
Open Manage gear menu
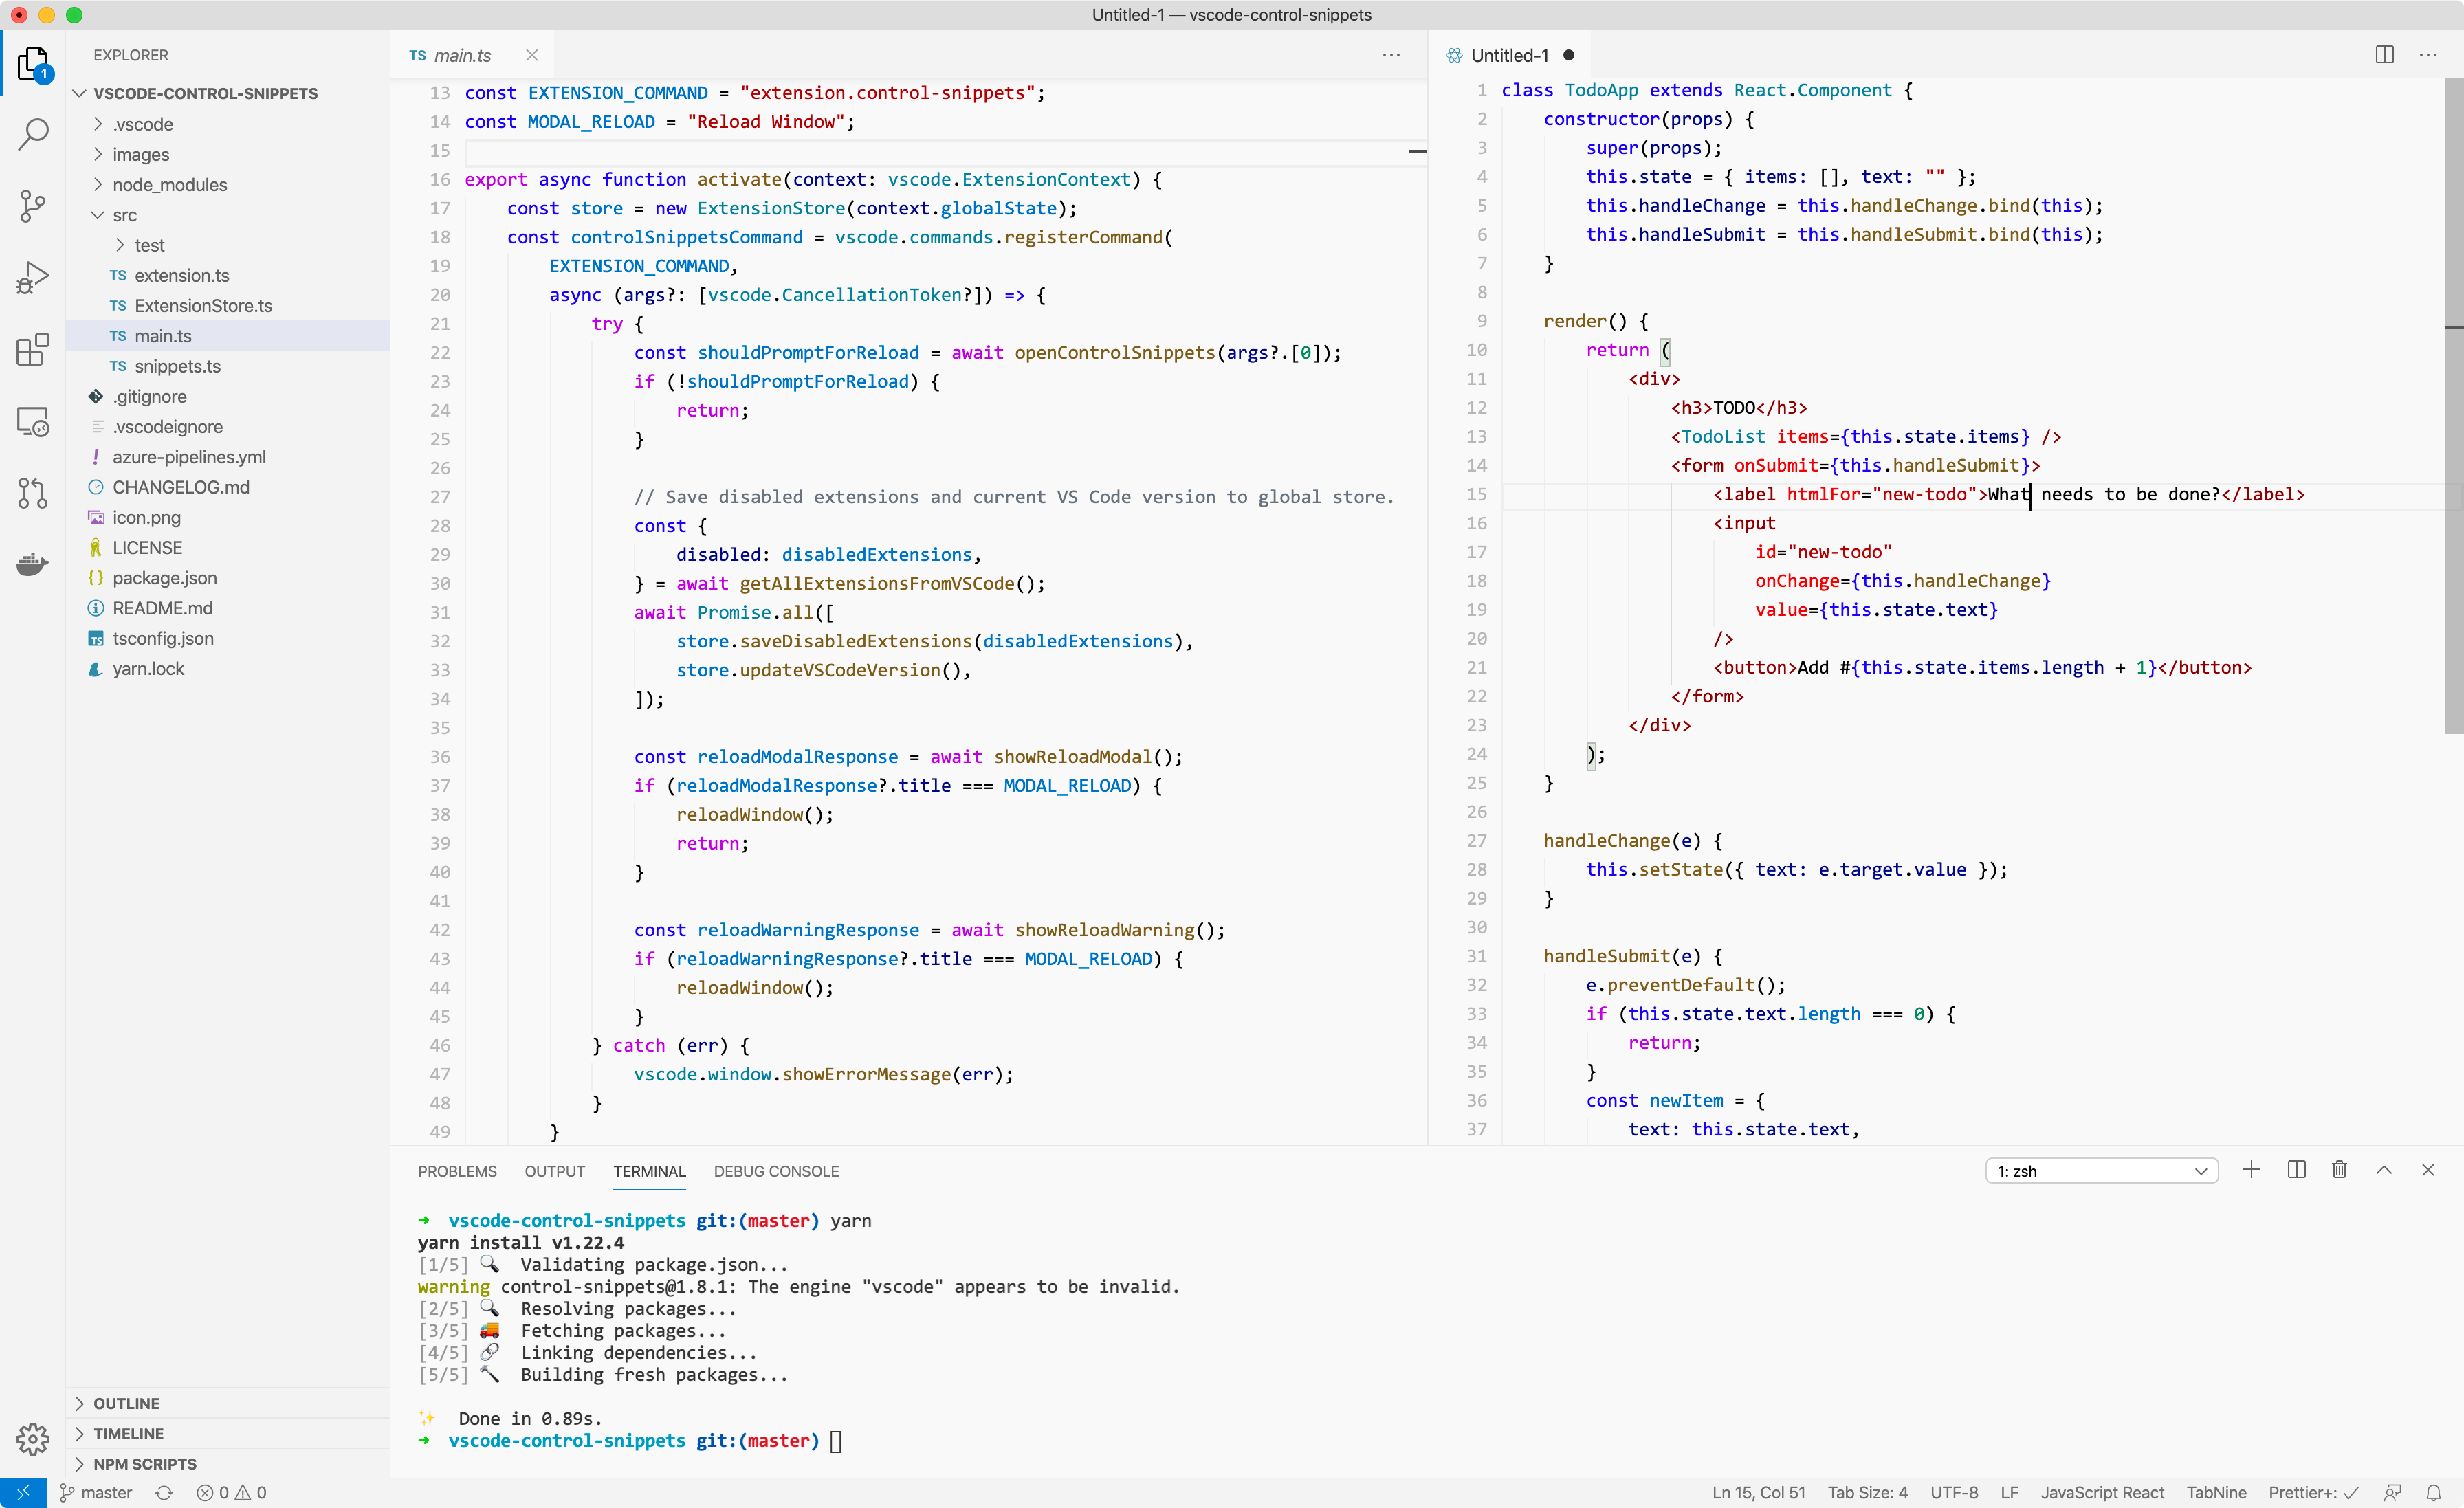tap(33, 1439)
